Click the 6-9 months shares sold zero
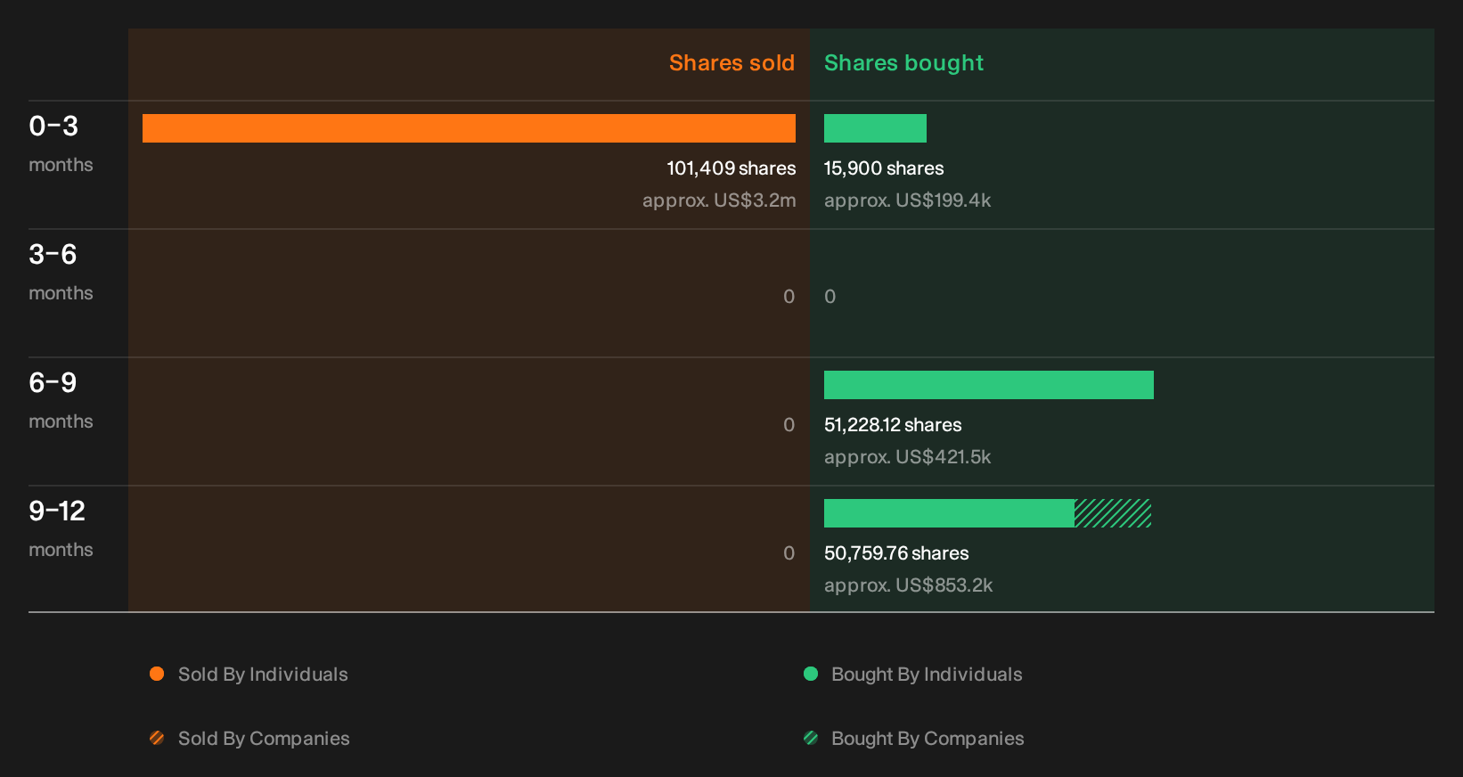Image resolution: width=1463 pixels, height=777 pixels. coord(789,425)
